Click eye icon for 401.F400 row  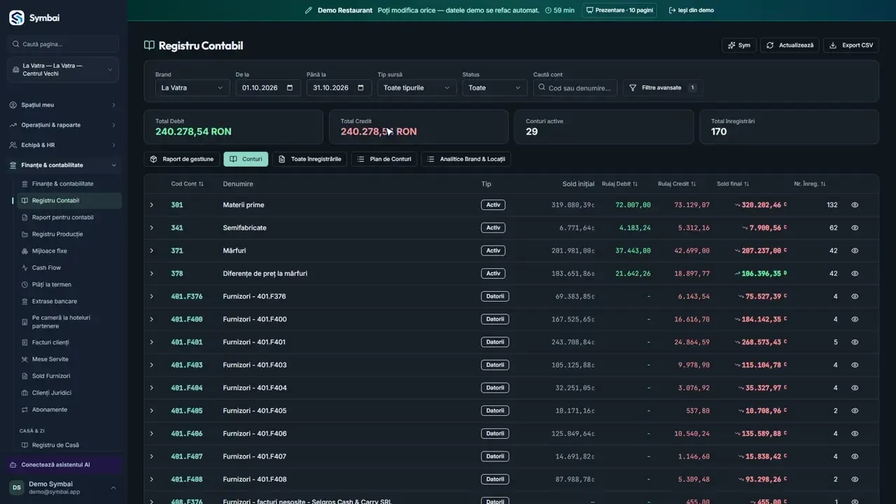855,319
